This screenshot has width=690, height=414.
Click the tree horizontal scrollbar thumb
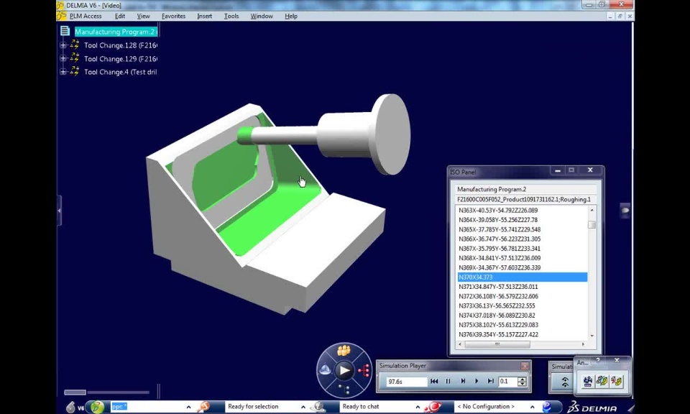(75, 392)
